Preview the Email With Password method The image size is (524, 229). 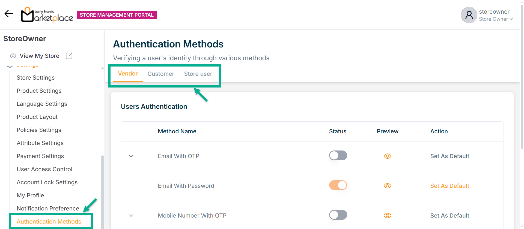pyautogui.click(x=387, y=186)
